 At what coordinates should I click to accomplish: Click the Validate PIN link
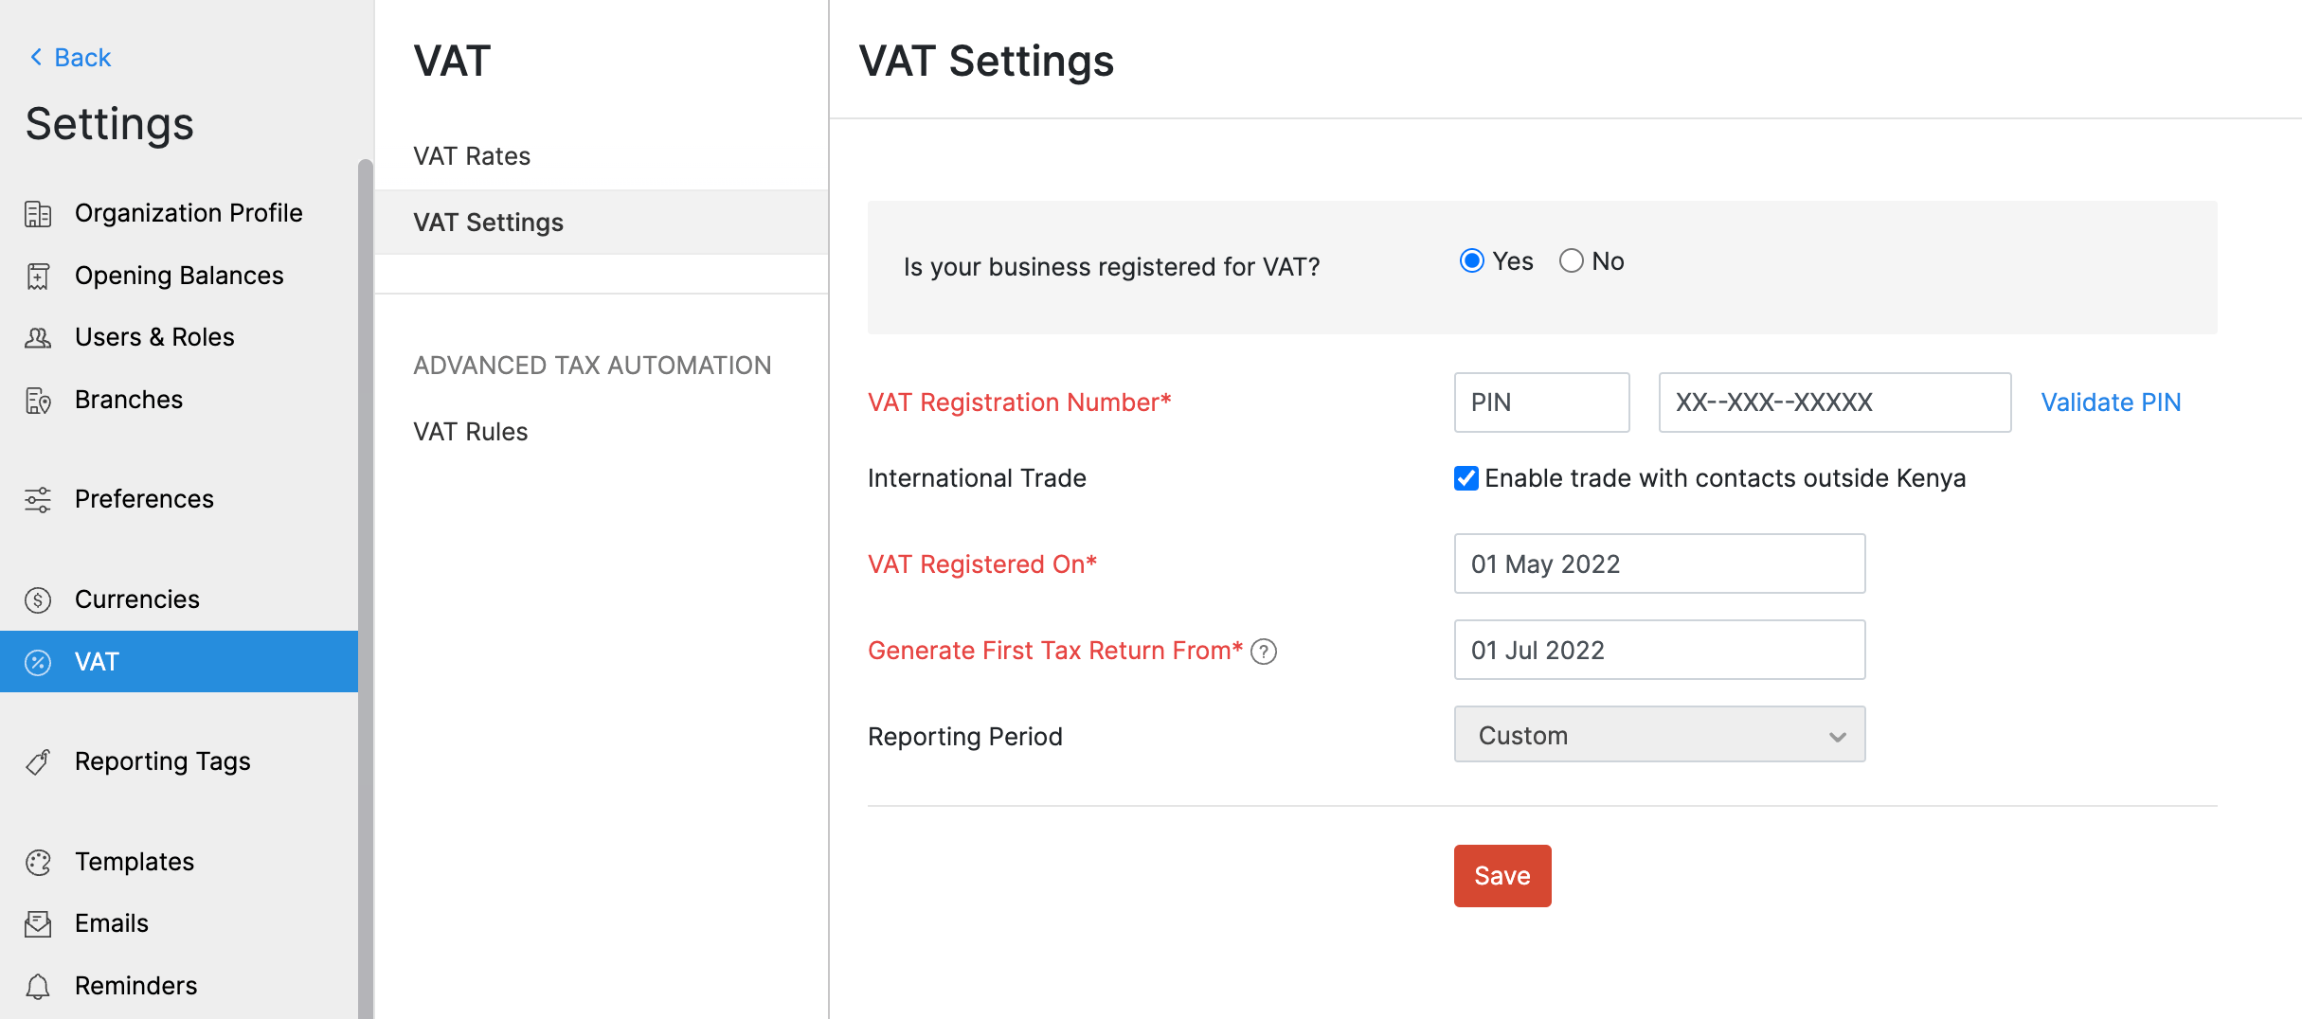2110,402
